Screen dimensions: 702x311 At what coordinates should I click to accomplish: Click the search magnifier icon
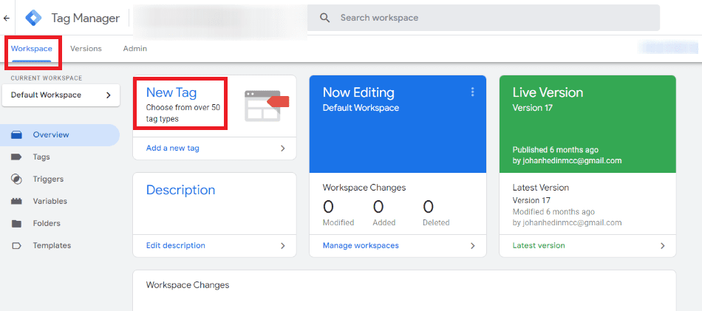[x=324, y=18]
